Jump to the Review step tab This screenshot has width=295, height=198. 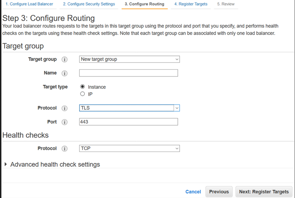(x=226, y=4)
